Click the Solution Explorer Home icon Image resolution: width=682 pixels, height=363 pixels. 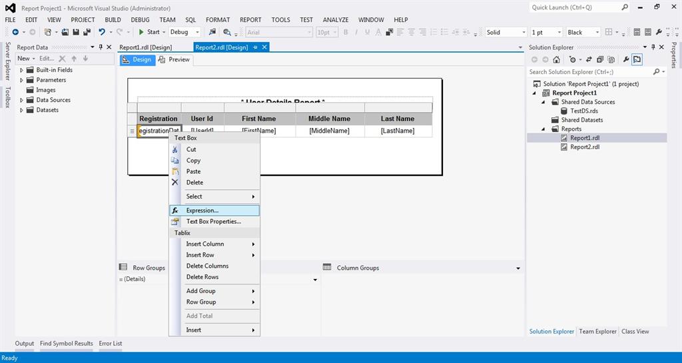tap(556, 59)
